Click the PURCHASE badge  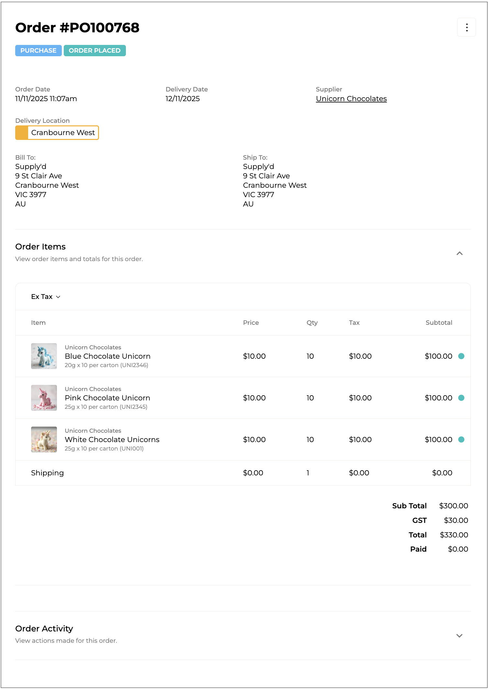tap(38, 51)
